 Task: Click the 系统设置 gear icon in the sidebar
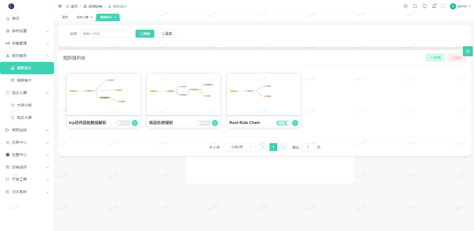[8, 31]
